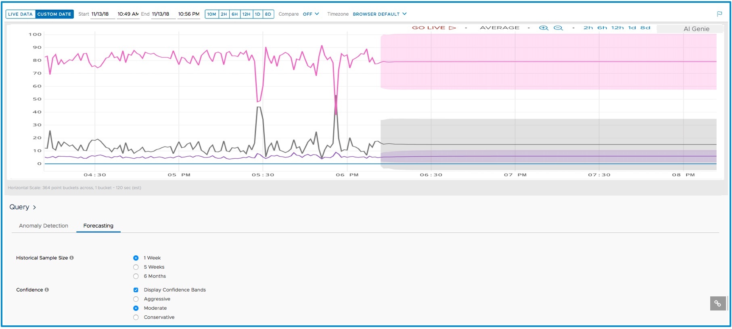Uncheck Display Confidence Bands
This screenshot has width=732, height=329.
click(136, 290)
